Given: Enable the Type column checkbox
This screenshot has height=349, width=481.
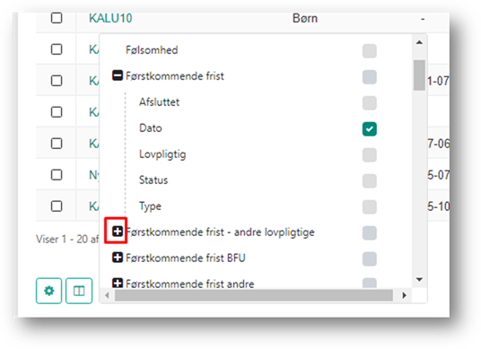Looking at the screenshot, I should (x=370, y=207).
